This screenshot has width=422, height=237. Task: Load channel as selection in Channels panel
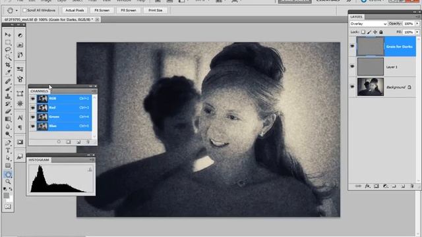click(x=59, y=142)
